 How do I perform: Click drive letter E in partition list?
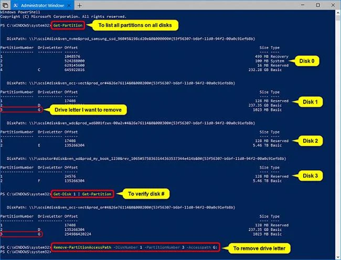pos(39,145)
